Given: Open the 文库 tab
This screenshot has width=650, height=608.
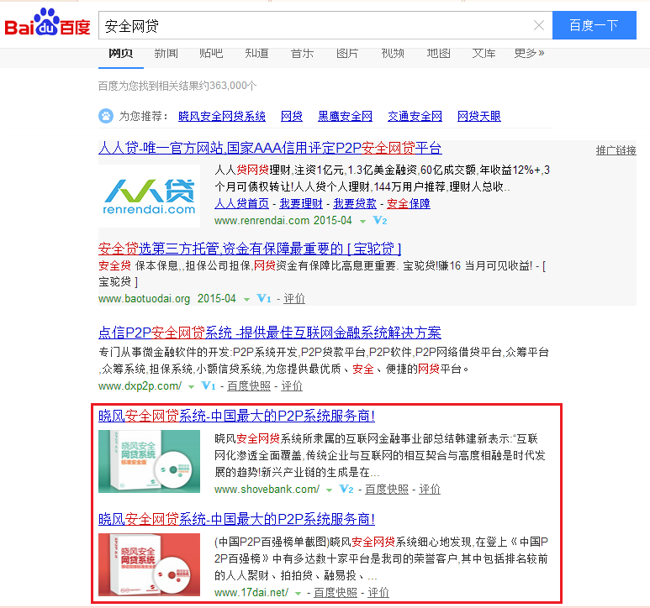Looking at the screenshot, I should (x=484, y=53).
